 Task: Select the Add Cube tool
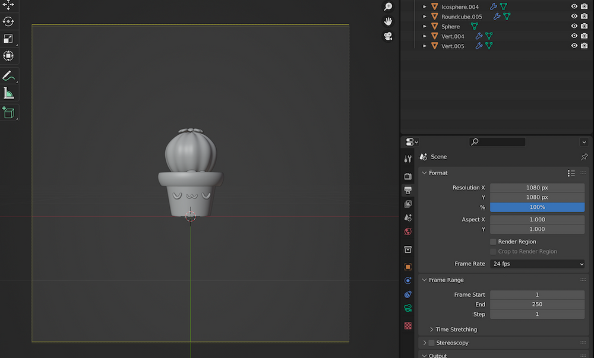8,112
